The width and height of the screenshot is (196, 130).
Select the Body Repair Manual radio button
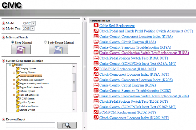click(45, 42)
